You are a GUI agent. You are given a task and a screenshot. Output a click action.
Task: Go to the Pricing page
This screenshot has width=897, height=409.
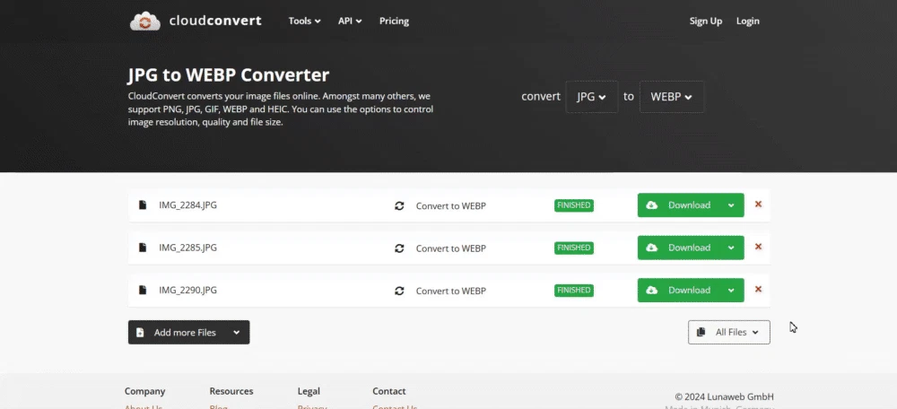pyautogui.click(x=394, y=22)
